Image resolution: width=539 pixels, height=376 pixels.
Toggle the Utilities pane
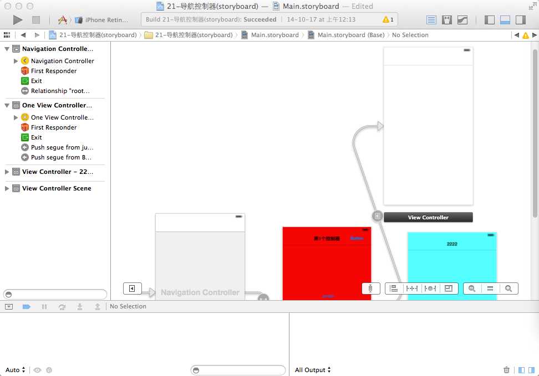pos(521,20)
